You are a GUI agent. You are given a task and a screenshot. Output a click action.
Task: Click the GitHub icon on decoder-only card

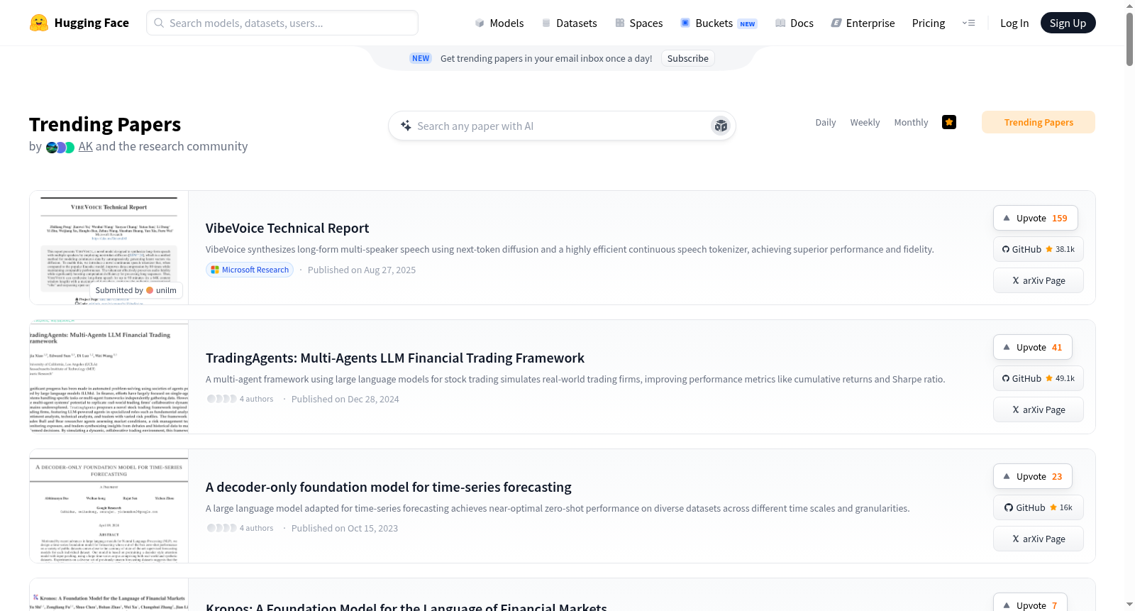tap(1009, 507)
